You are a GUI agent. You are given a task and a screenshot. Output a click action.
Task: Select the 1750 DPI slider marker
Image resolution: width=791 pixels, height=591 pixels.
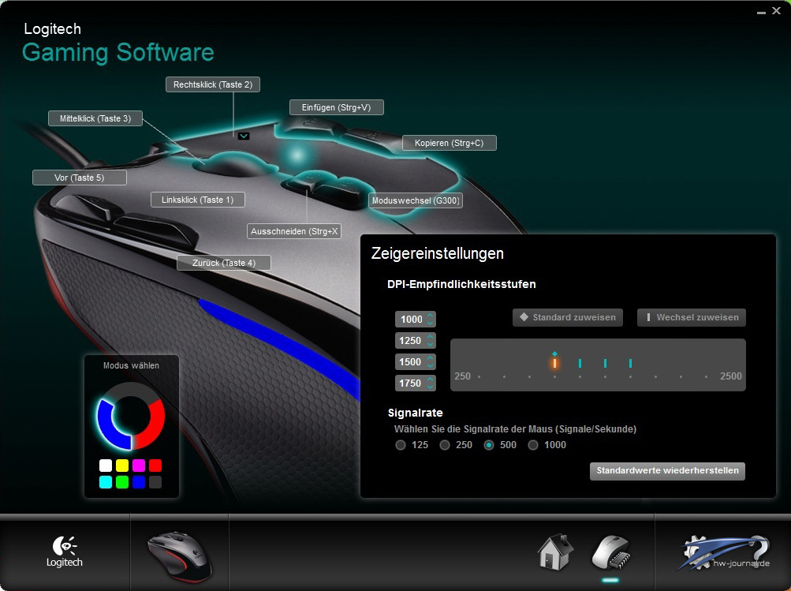pyautogui.click(x=631, y=363)
